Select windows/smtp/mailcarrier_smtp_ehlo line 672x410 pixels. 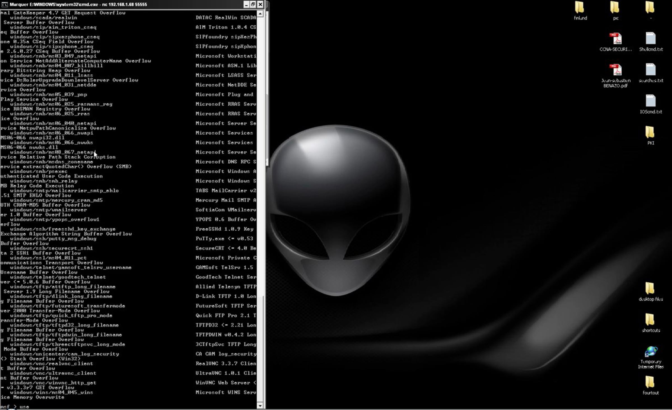[64, 191]
